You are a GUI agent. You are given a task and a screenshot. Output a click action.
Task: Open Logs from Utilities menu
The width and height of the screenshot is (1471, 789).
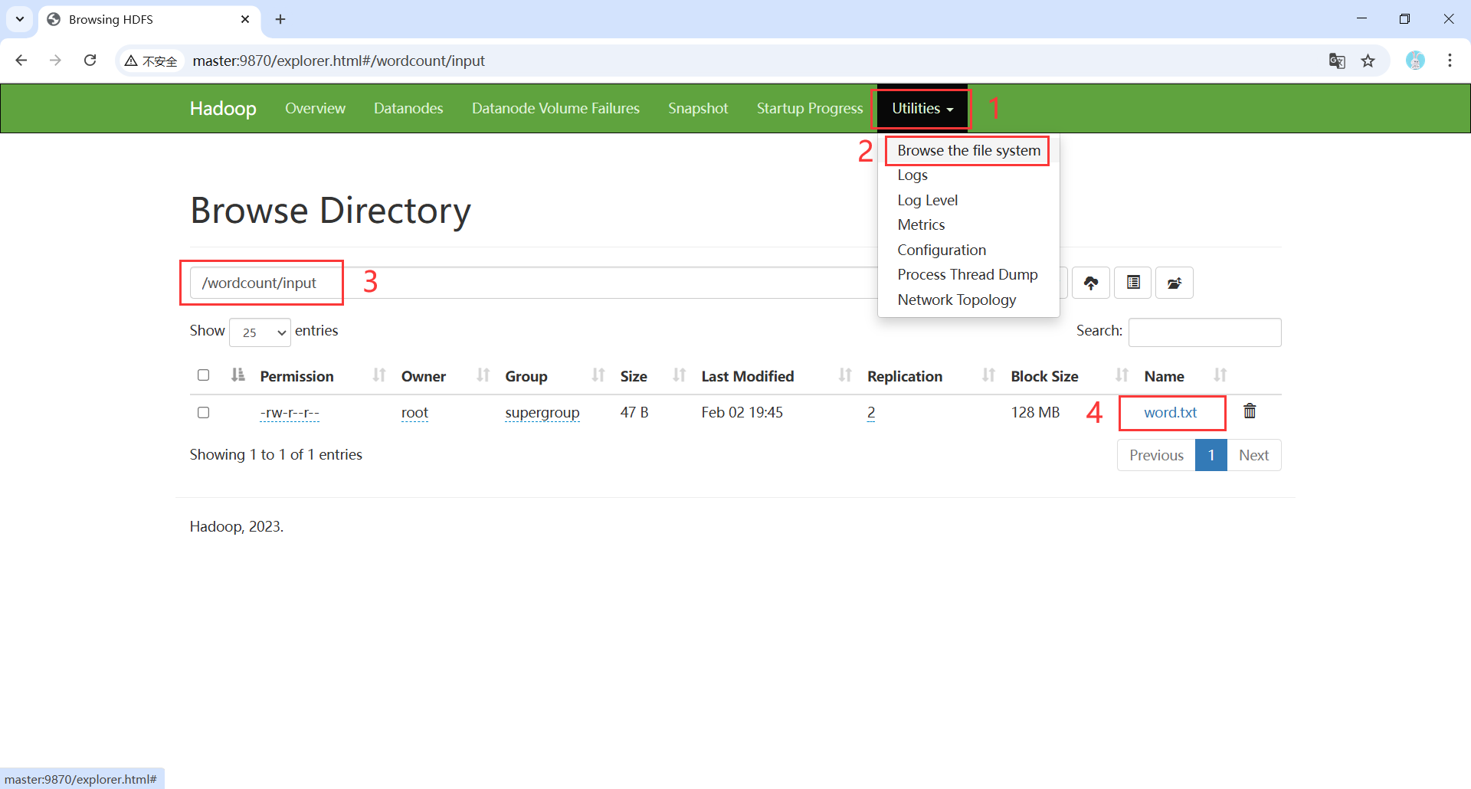(x=912, y=175)
